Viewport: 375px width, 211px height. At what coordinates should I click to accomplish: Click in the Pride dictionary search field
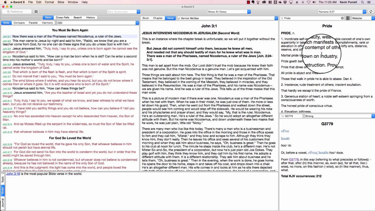point(312,18)
